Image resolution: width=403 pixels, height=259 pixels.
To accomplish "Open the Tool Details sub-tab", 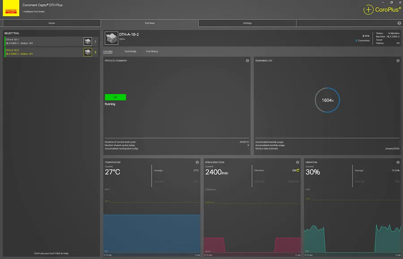I will coord(130,52).
